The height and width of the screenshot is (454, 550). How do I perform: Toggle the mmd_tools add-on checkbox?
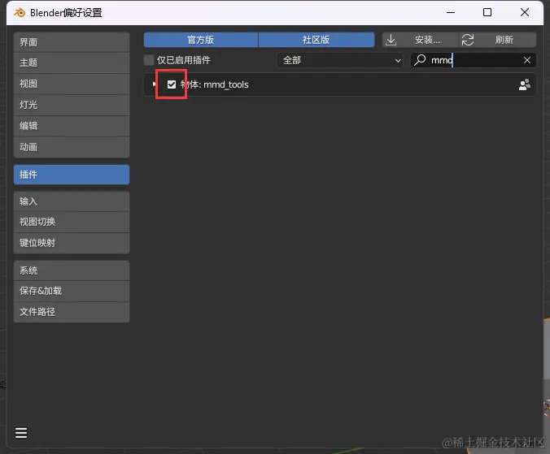(x=172, y=84)
